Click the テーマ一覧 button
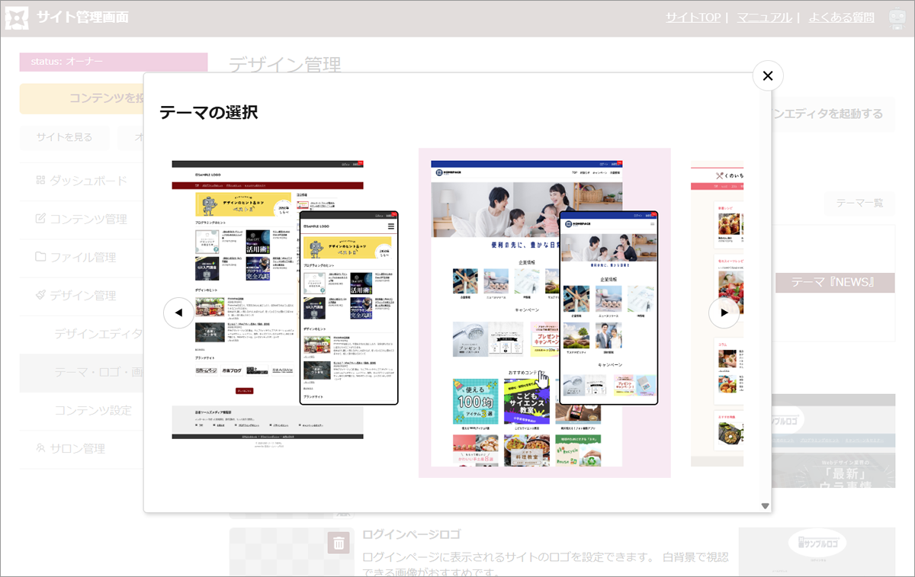915x577 pixels. (859, 203)
